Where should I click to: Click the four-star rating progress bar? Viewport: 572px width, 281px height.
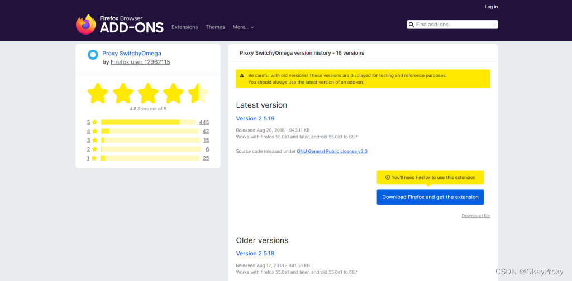point(150,131)
